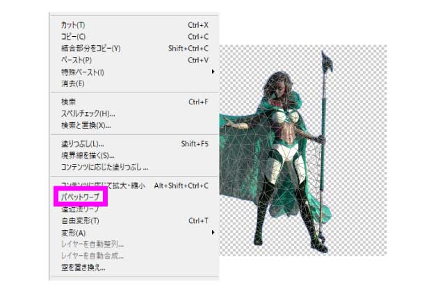The width and height of the screenshot is (431, 292).
Task: Open スペルチェック (Check Spelling) dialog
Action: coord(88,114)
